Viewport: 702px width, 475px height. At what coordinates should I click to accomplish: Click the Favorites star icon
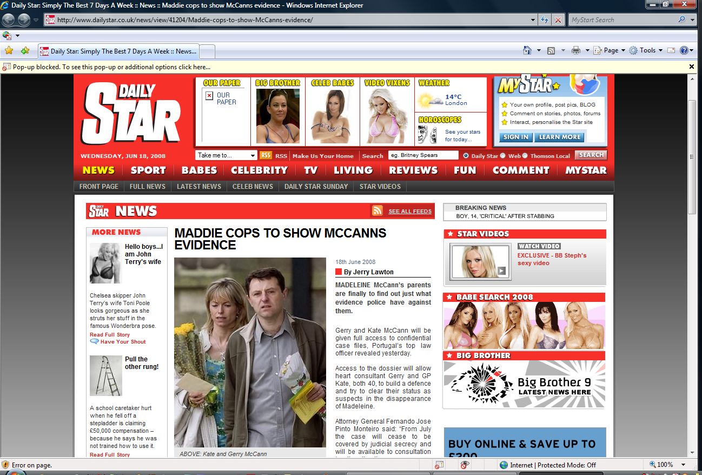(9, 50)
